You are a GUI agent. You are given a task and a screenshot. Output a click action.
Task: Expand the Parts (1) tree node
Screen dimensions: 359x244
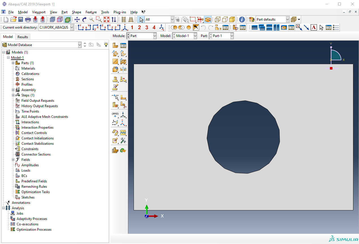click(x=13, y=63)
